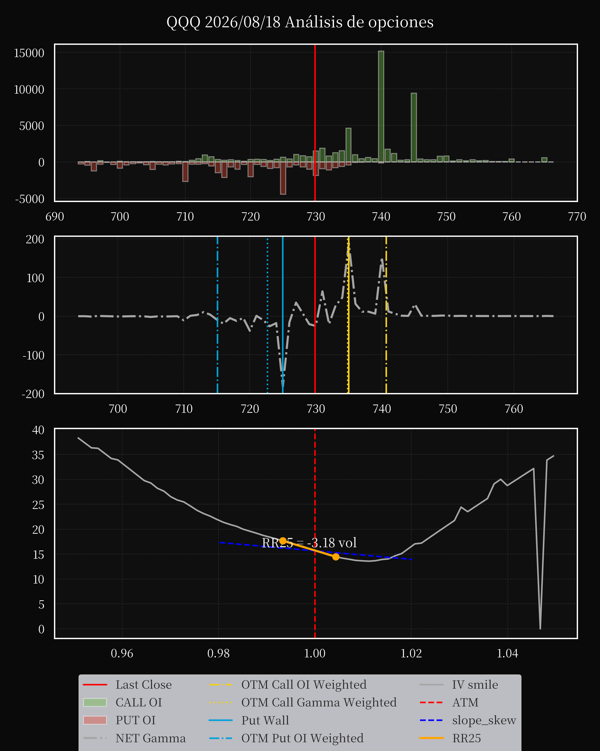Viewport: 600px width, 751px height.
Task: Click the 'OTM Put OI Weighted' legend entry
Action: point(286,738)
